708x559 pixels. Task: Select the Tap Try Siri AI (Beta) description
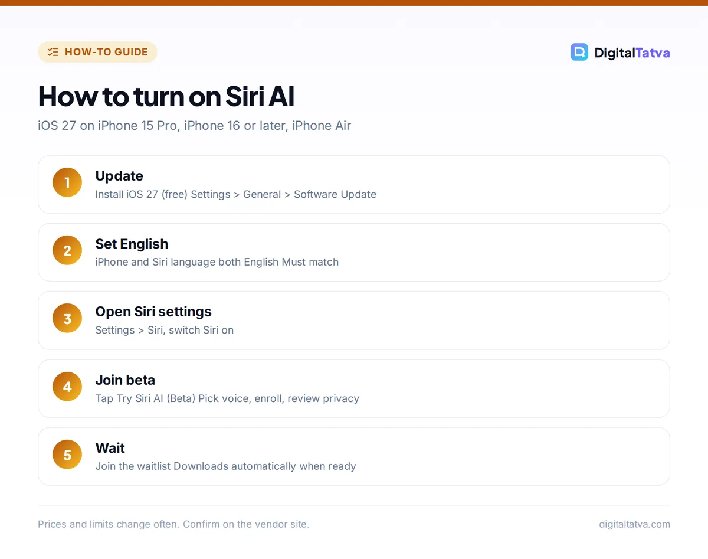pos(227,398)
